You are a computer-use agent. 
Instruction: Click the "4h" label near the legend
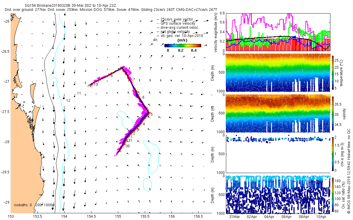[155, 40]
